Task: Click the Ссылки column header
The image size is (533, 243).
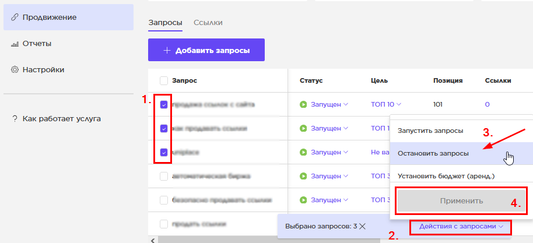Action: (498, 80)
